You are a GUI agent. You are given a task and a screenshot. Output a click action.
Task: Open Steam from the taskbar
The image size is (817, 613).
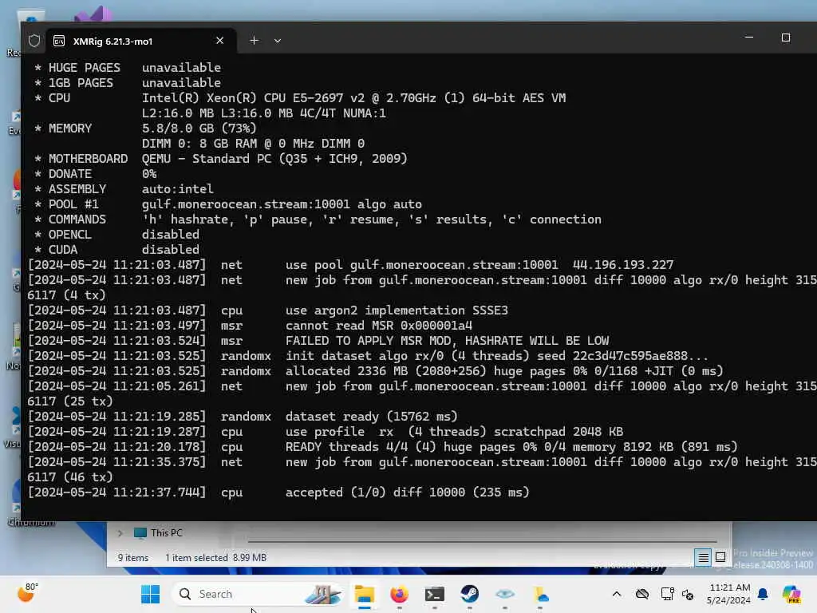click(x=469, y=594)
